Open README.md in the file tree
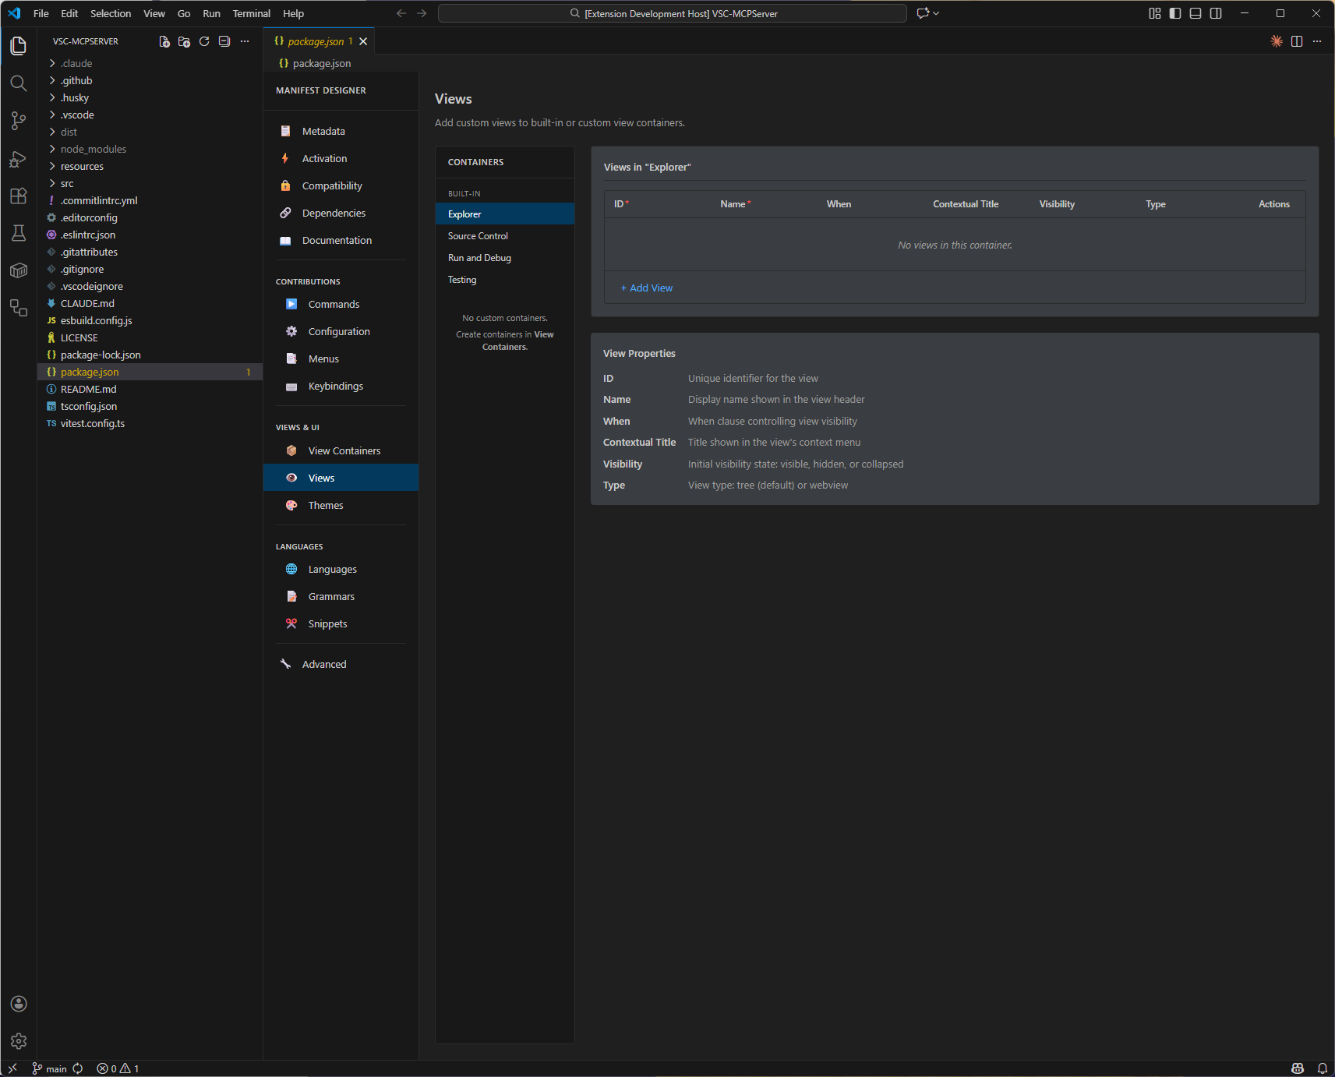The image size is (1335, 1077). [150, 389]
